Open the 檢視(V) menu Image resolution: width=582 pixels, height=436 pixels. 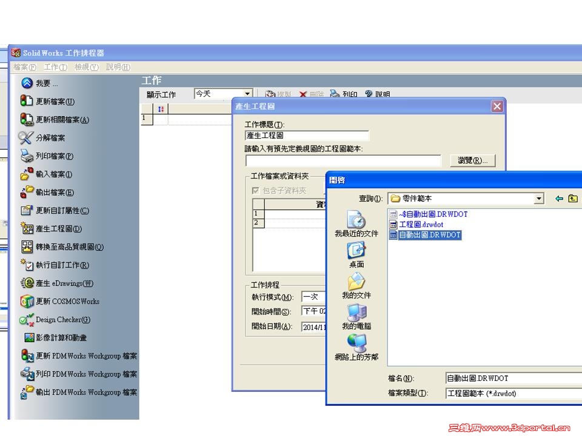87,67
